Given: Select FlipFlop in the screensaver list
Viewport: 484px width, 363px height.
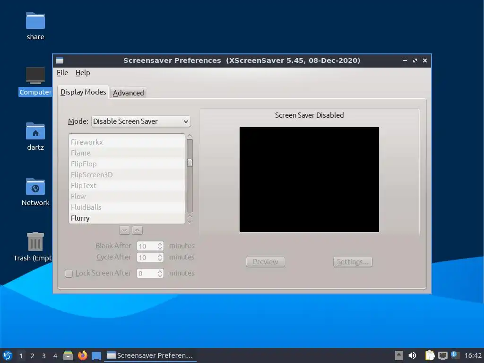Looking at the screenshot, I should 127,164.
